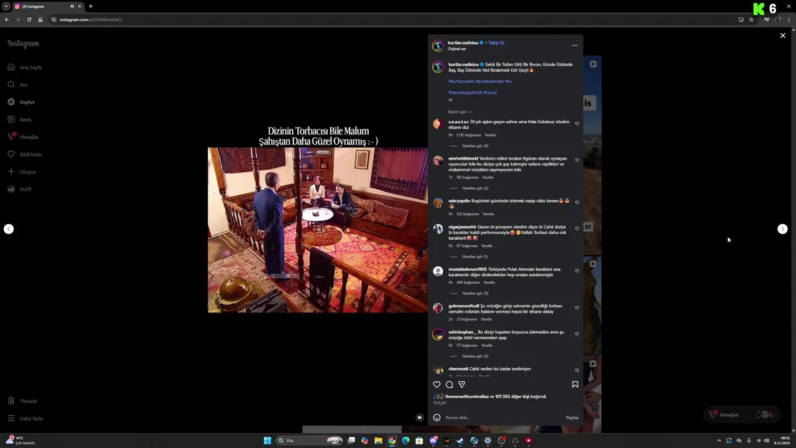
Task: Reload the page in browser
Action: tap(29, 19)
